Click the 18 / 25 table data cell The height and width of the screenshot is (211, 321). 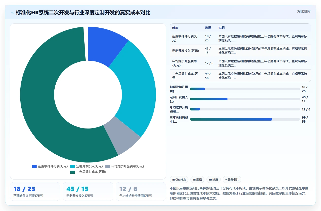pyautogui.click(x=210, y=38)
